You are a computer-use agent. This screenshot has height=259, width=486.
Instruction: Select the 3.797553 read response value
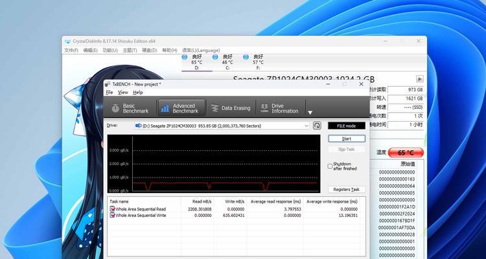292,209
